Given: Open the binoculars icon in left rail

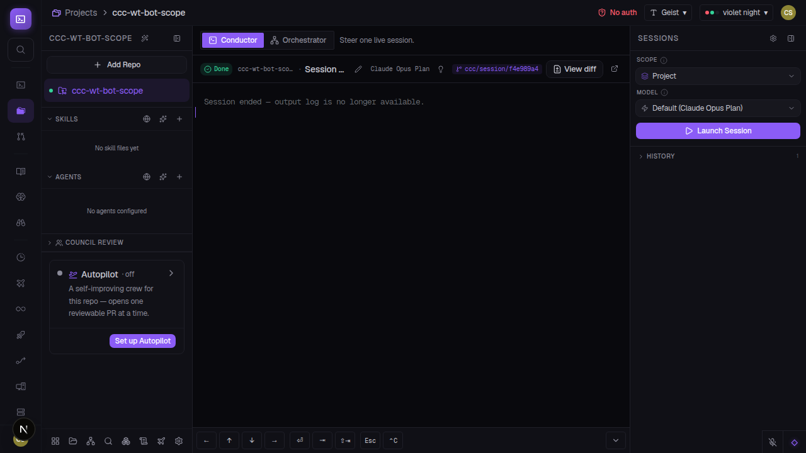Looking at the screenshot, I should pyautogui.click(x=21, y=223).
